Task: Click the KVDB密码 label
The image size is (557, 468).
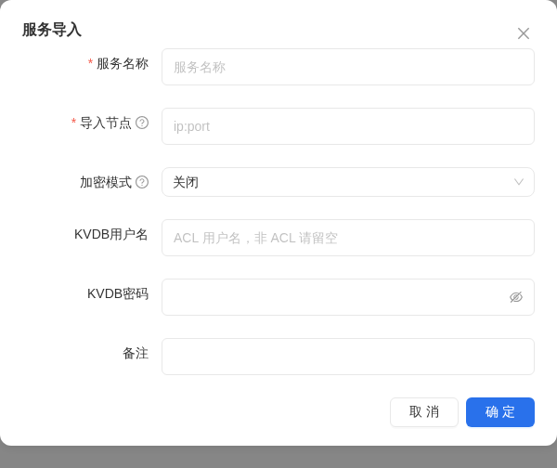Action: [x=118, y=293]
